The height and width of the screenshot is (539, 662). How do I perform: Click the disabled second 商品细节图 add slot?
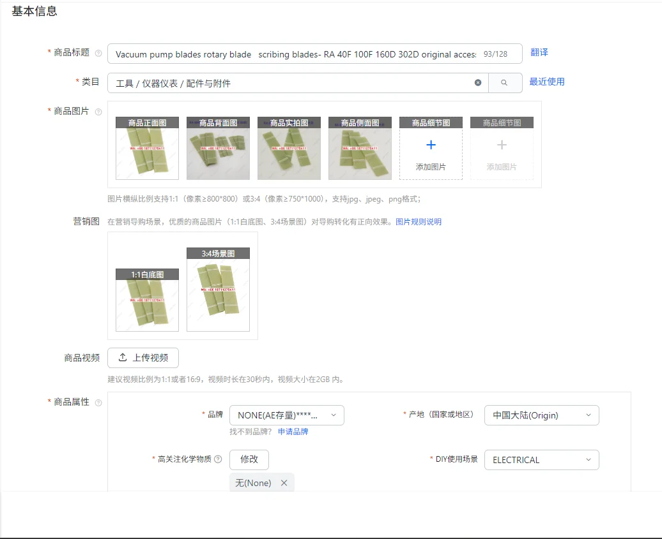(502, 148)
